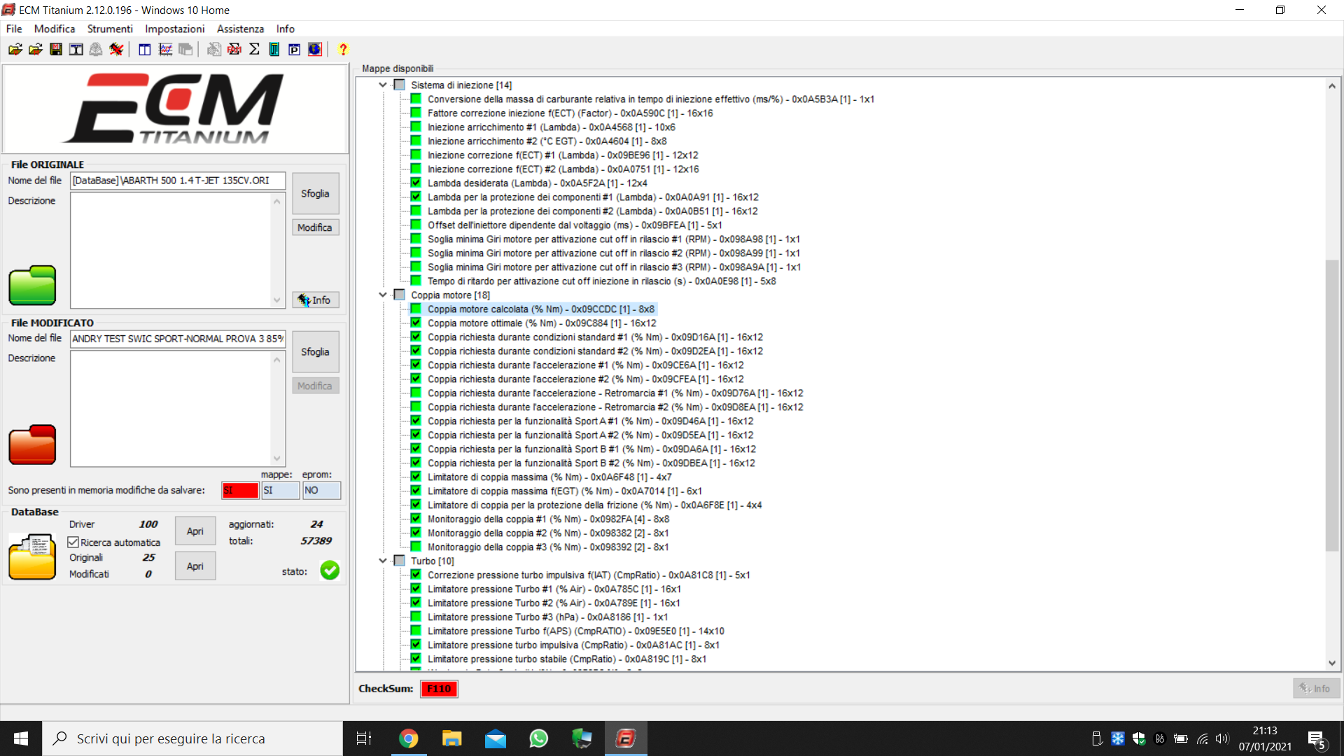
Task: Open Google Chrome from taskbar
Action: (408, 738)
